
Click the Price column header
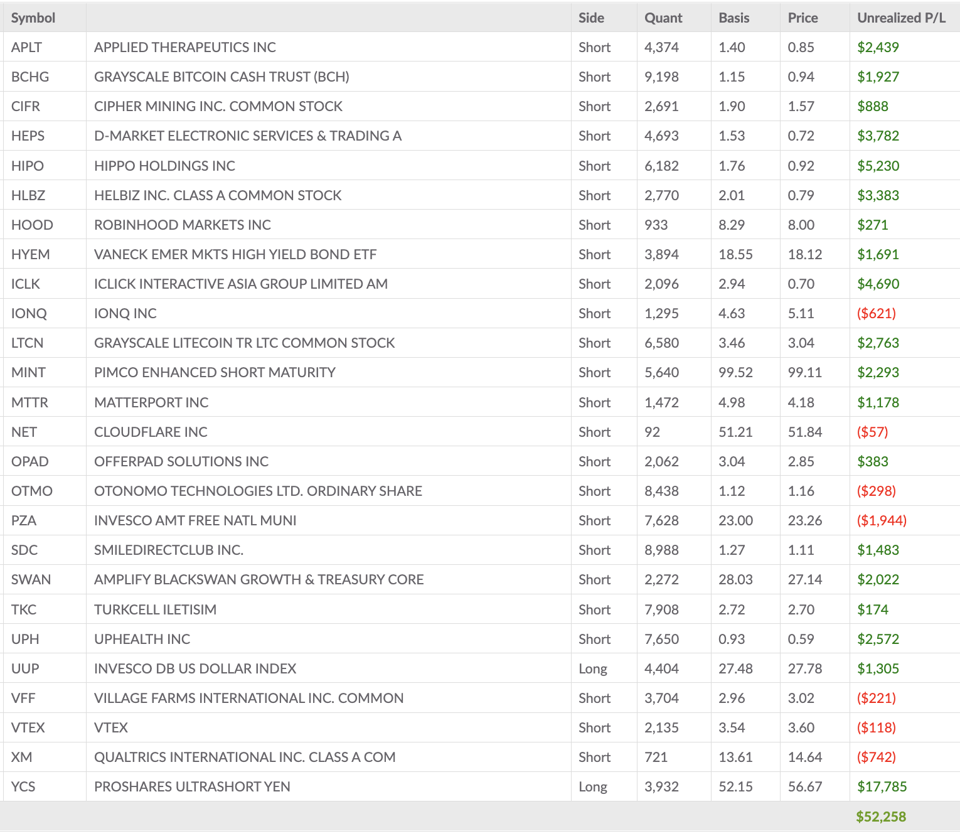[x=803, y=18]
